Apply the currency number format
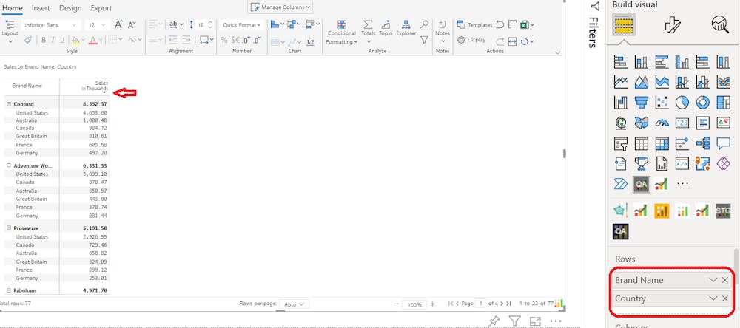Screen dimensions: 740x328 (237, 41)
